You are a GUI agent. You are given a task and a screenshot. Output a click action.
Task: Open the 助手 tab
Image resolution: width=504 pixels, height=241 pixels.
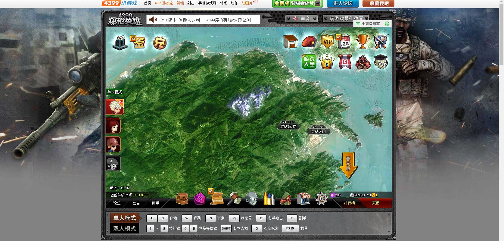pos(155,203)
